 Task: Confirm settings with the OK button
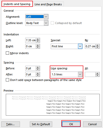tap(71, 124)
